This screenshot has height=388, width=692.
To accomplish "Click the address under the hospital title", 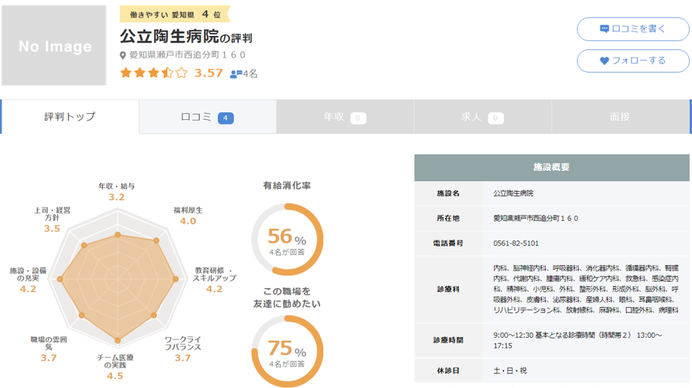I will tap(187, 55).
